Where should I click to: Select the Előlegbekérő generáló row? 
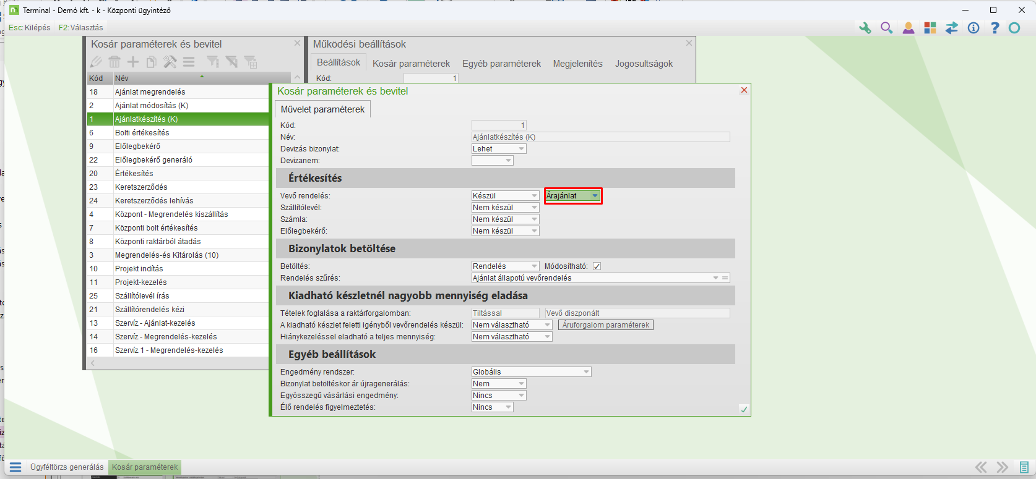[153, 160]
